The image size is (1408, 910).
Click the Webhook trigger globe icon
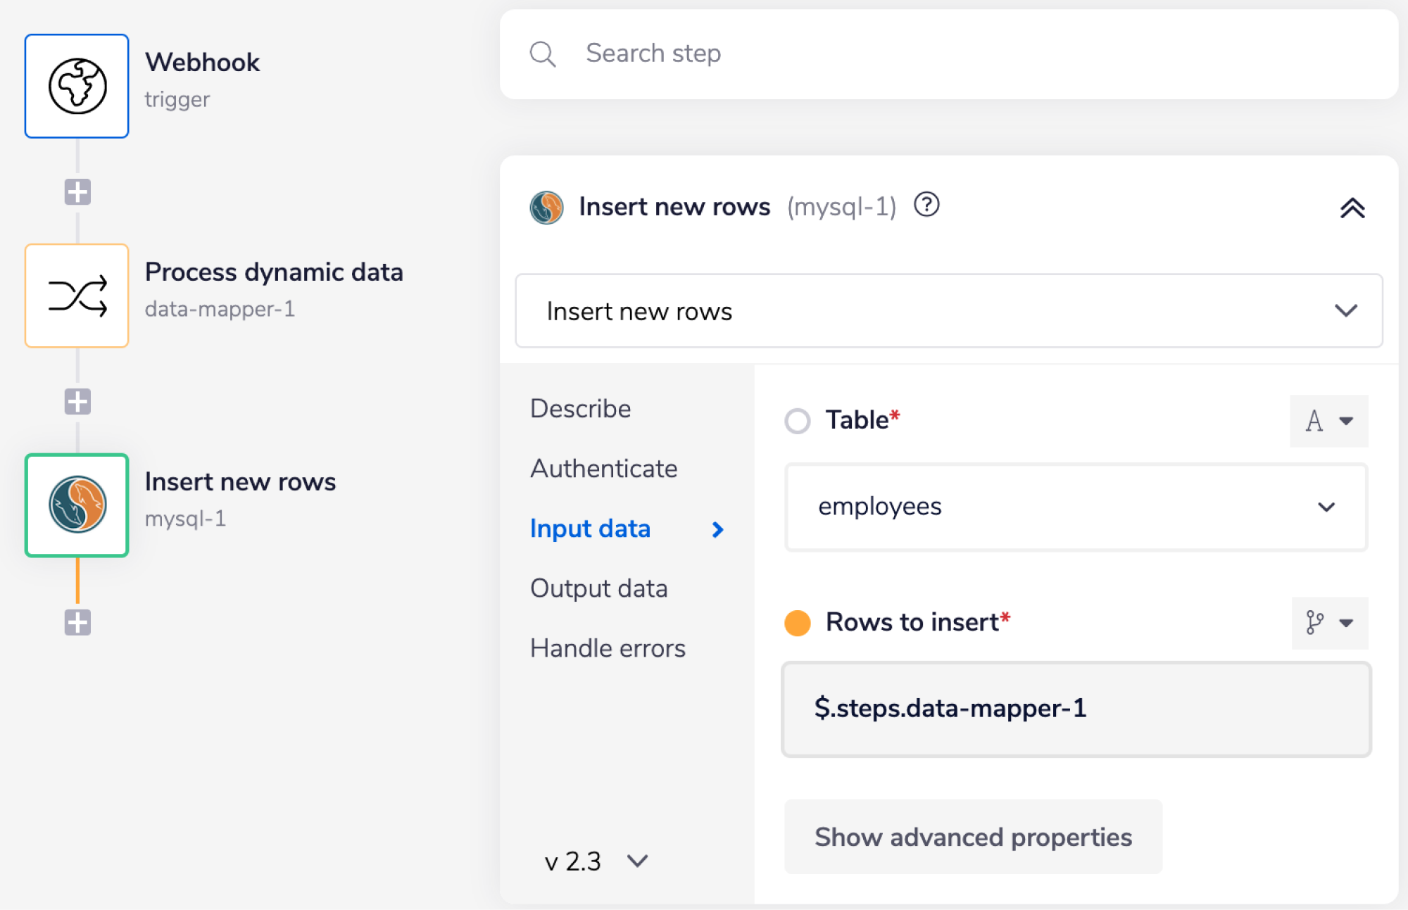click(x=76, y=84)
